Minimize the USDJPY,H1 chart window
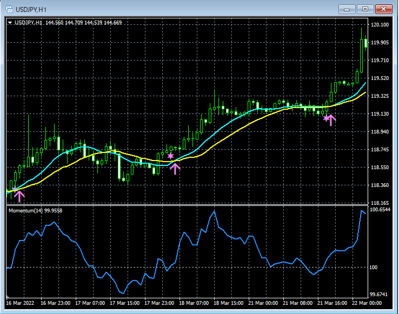Image resolution: width=399 pixels, height=314 pixels. [347, 9]
